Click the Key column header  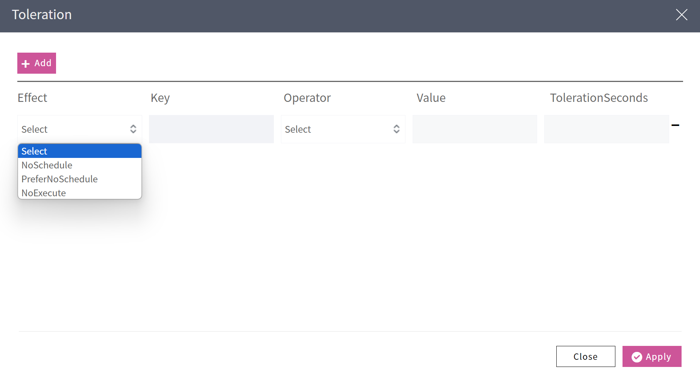(x=160, y=98)
